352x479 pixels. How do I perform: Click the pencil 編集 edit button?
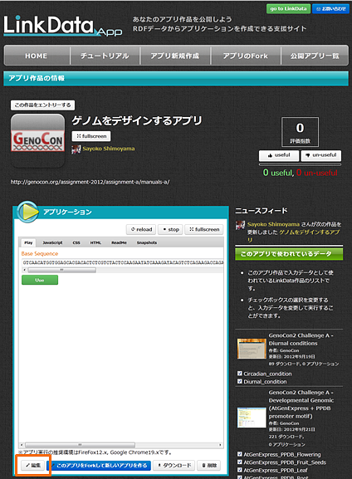32,465
